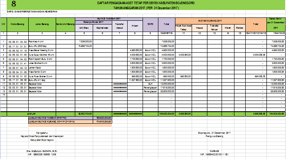Screen dimensions: 286x159
Task: Click Hibah Non Aset Tetap value '4.000.000,00'
Action: [x=183, y=55]
